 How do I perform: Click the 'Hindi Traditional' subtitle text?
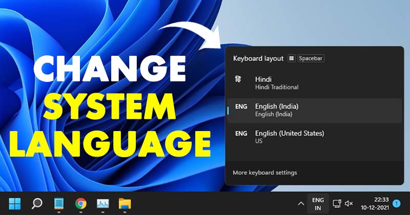[277, 87]
